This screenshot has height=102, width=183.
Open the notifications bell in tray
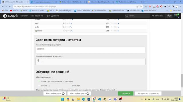[180, 99]
